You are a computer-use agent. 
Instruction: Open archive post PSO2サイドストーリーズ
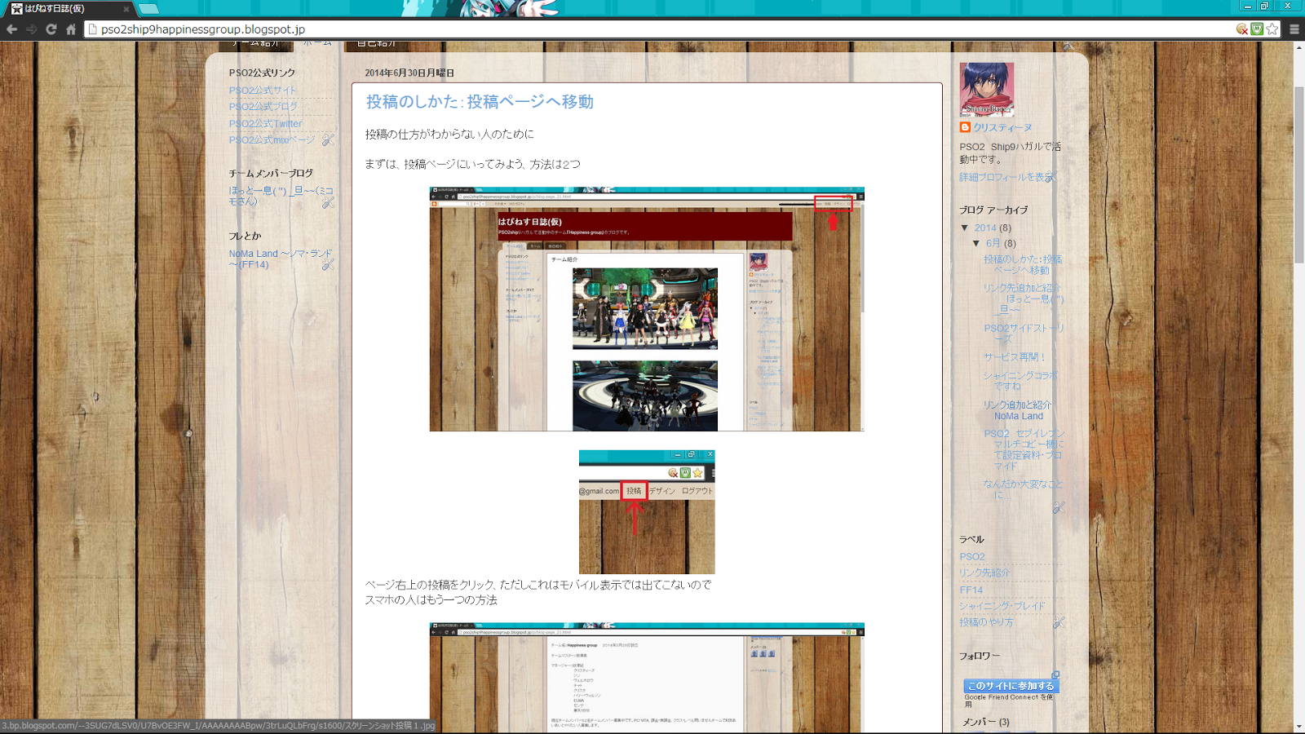pos(1024,333)
